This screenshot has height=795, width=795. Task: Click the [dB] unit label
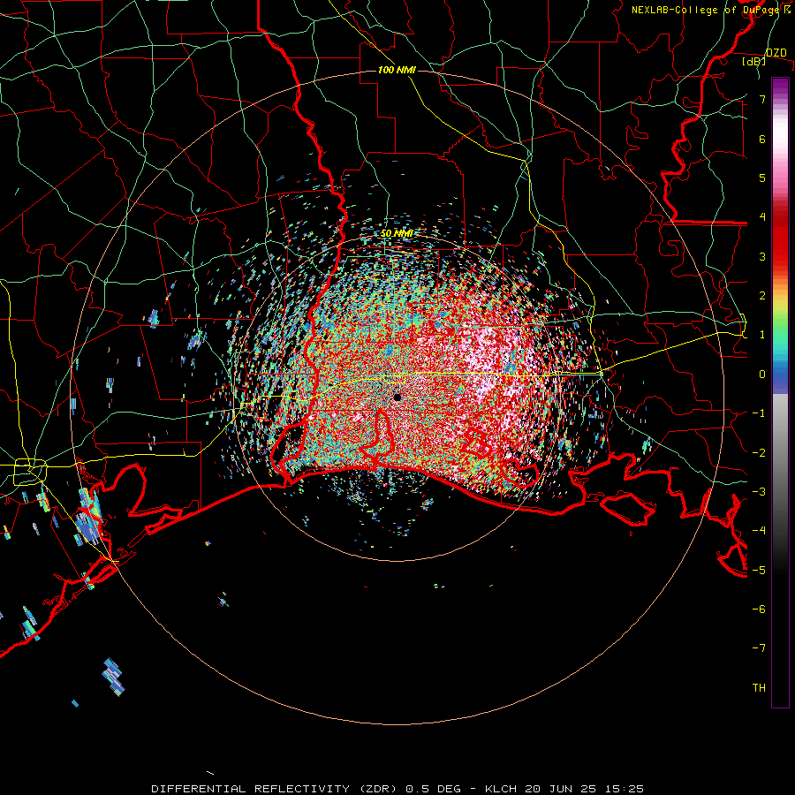754,61
